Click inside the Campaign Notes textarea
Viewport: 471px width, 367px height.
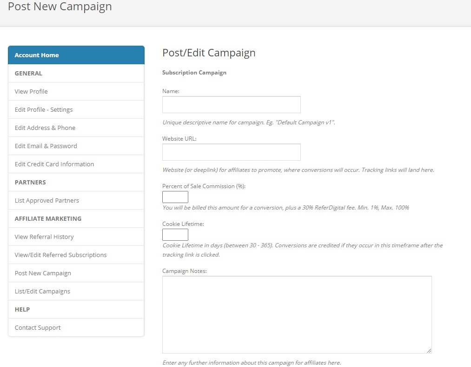click(x=297, y=315)
